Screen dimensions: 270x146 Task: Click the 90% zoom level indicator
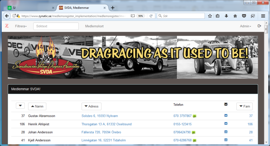(140, 16)
